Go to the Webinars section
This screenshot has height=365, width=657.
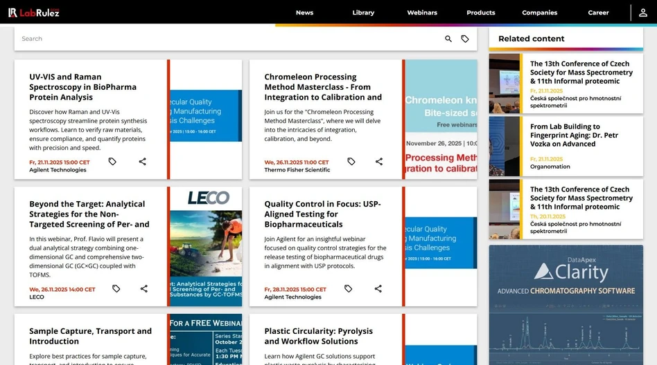tap(422, 12)
